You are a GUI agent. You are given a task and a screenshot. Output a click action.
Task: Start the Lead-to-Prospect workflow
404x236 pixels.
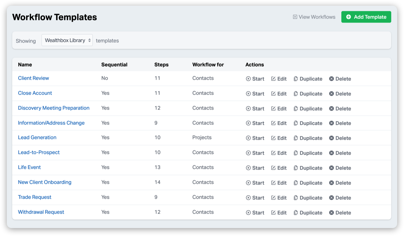(x=255, y=153)
